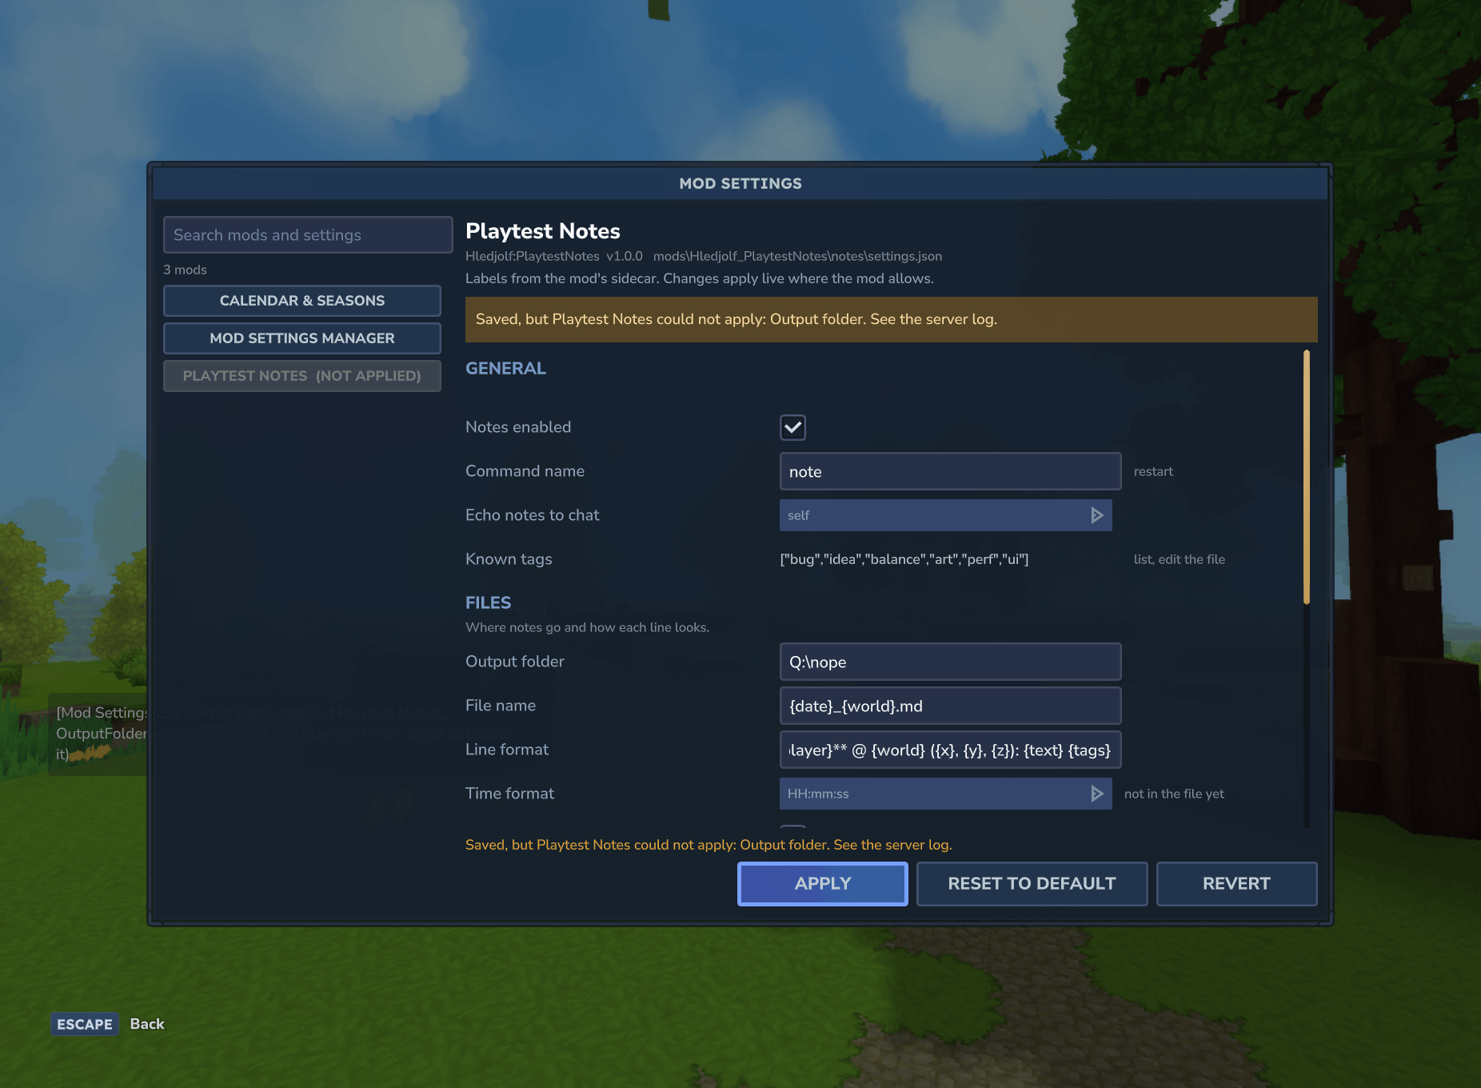
Task: Click the settings.json file path text
Action: click(797, 256)
